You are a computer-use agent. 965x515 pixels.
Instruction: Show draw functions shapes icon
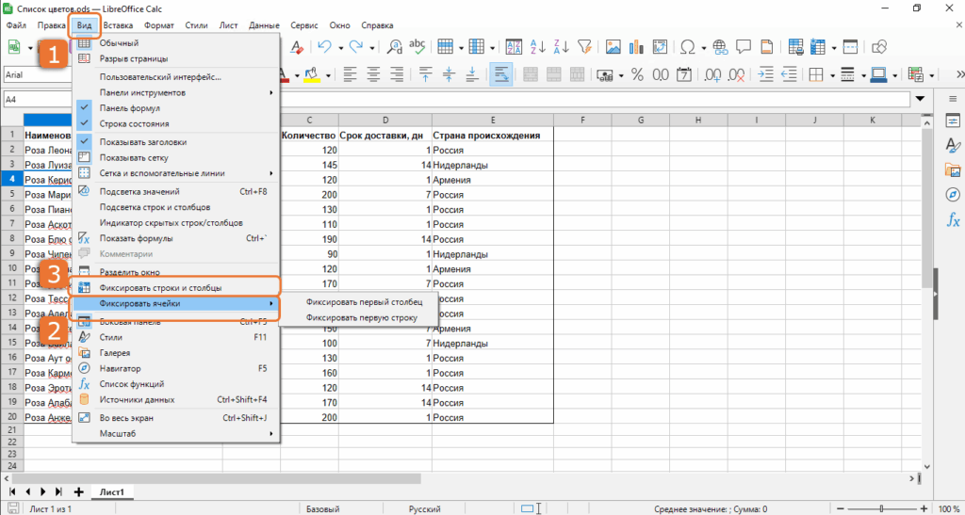(881, 47)
